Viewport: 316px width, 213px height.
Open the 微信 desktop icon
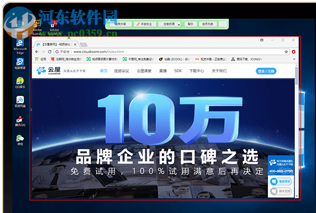point(20,140)
